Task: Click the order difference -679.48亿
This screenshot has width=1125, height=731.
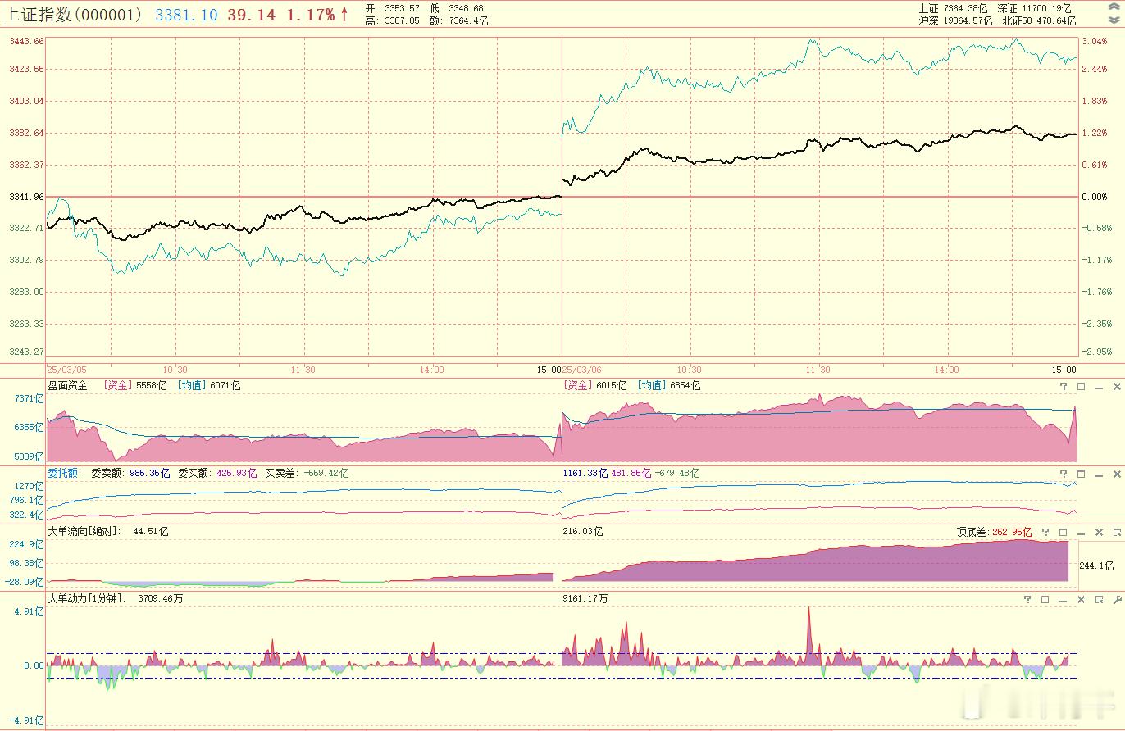Action: pyautogui.click(x=677, y=473)
